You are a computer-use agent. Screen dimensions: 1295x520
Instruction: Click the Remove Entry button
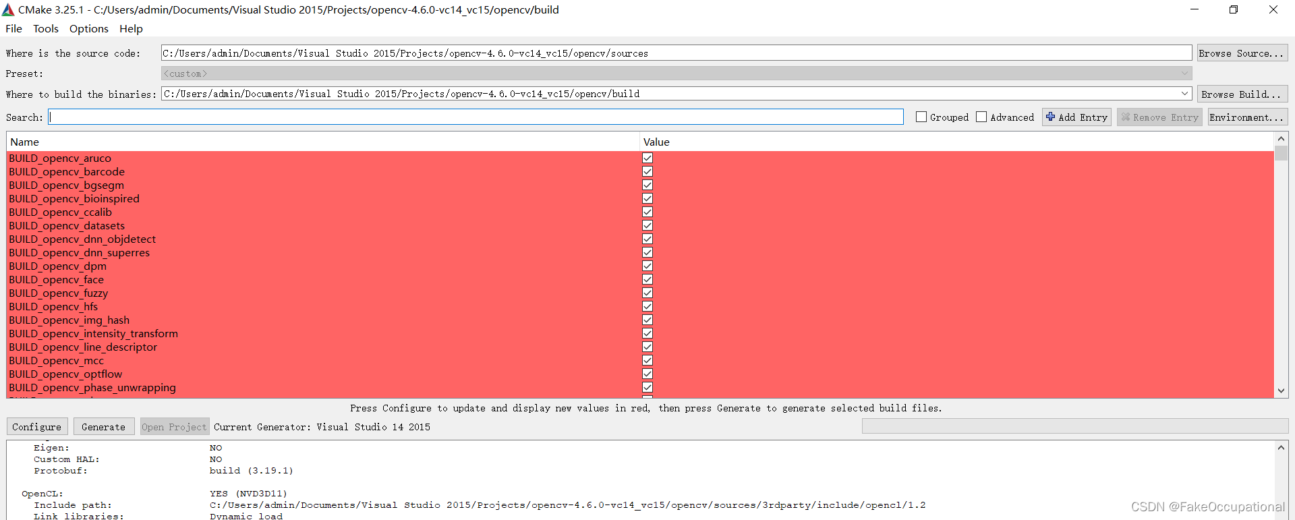[1159, 117]
